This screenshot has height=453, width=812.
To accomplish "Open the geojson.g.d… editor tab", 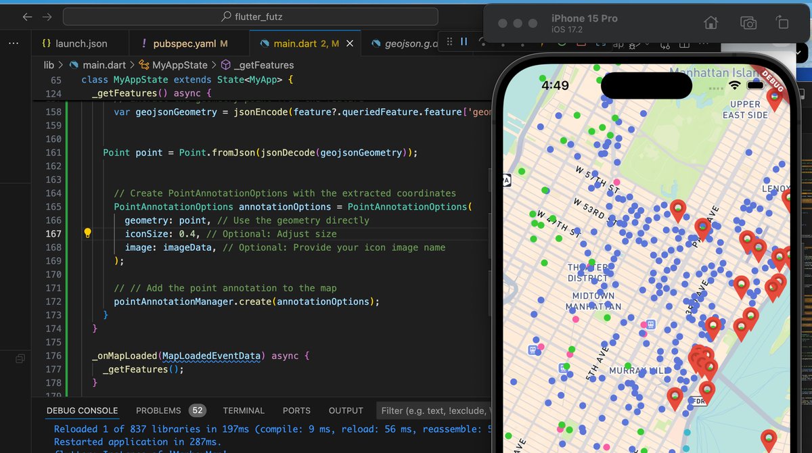I will pos(411,43).
